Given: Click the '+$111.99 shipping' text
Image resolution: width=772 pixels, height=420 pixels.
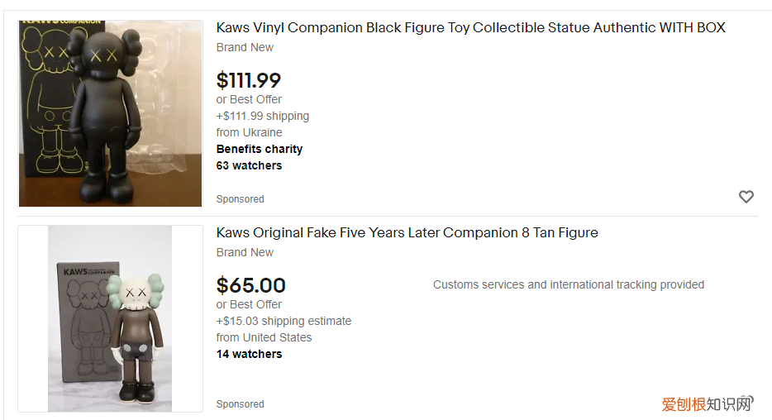Looking at the screenshot, I should (x=262, y=116).
